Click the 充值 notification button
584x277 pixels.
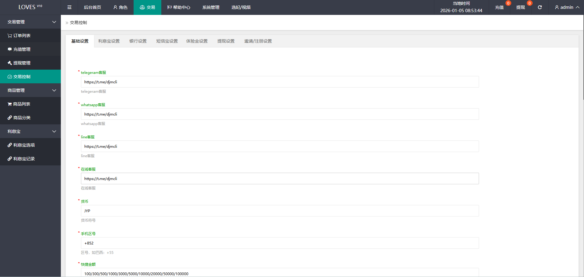click(499, 7)
